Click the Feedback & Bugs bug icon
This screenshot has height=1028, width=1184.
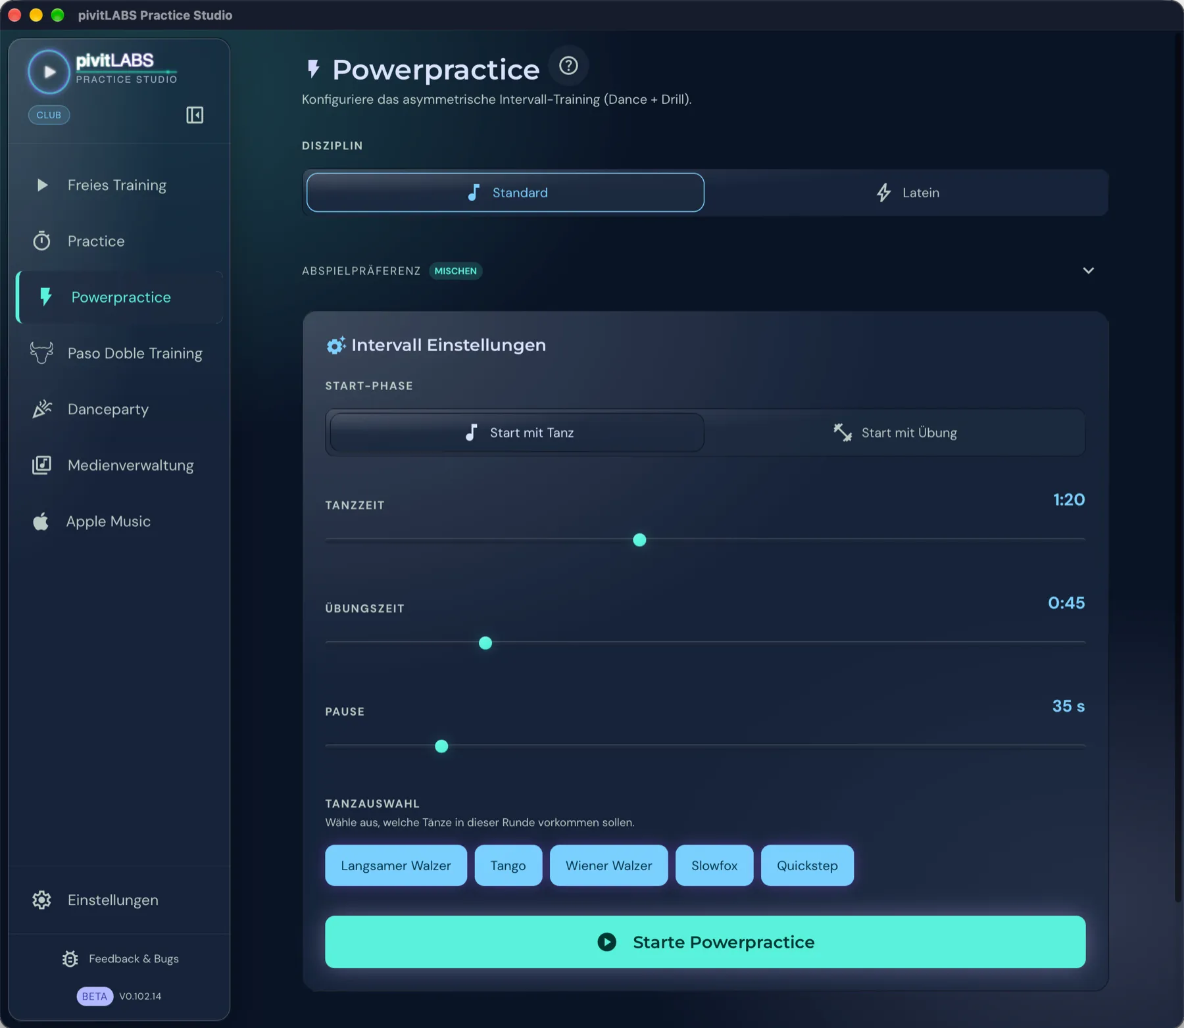point(70,959)
